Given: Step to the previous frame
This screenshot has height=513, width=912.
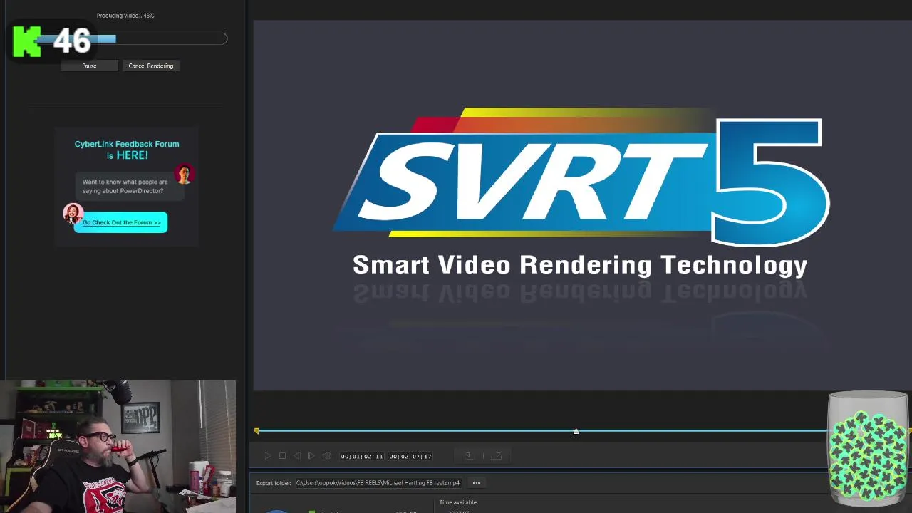Looking at the screenshot, I should click(x=297, y=456).
